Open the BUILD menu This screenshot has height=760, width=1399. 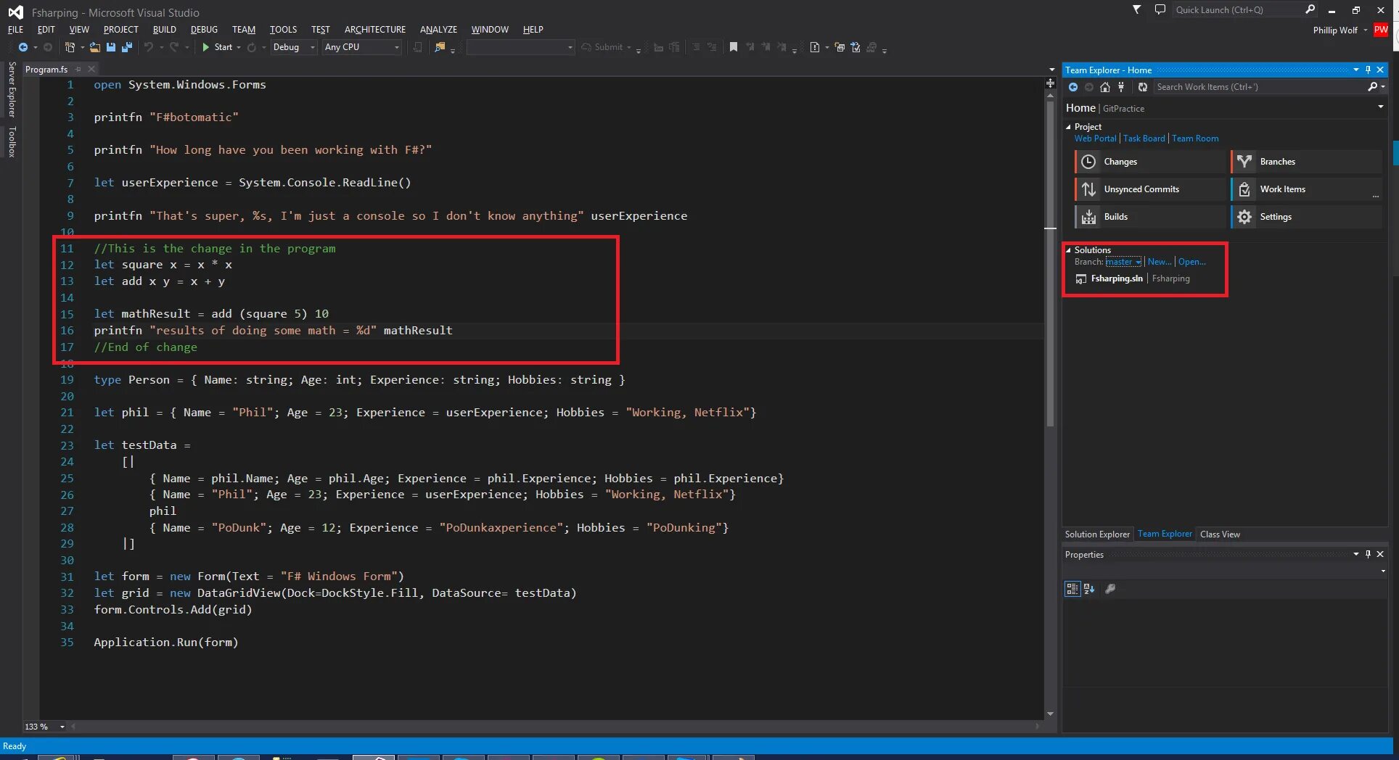coord(164,30)
